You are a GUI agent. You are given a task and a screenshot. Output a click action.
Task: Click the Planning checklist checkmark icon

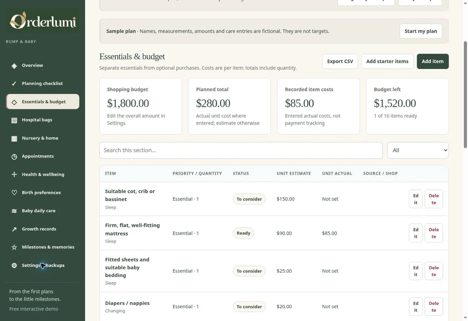14,84
